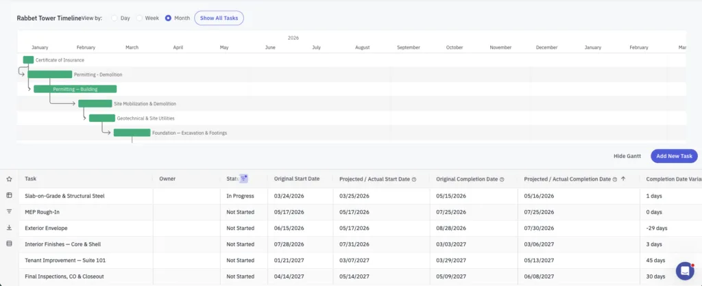Image resolution: width=702 pixels, height=286 pixels.
Task: Click the original start date 03/24/2026
Action: click(x=289, y=196)
